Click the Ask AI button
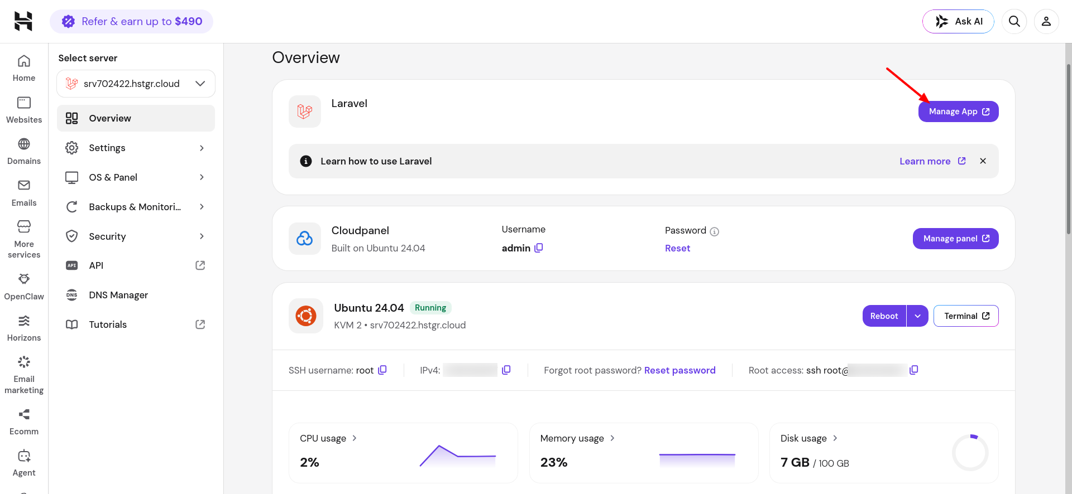 pos(958,21)
